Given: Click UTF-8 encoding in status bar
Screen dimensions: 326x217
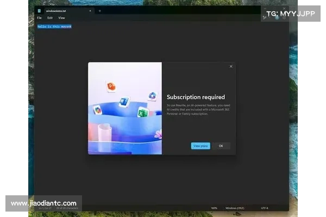Looking at the screenshot, I should pos(265,208).
